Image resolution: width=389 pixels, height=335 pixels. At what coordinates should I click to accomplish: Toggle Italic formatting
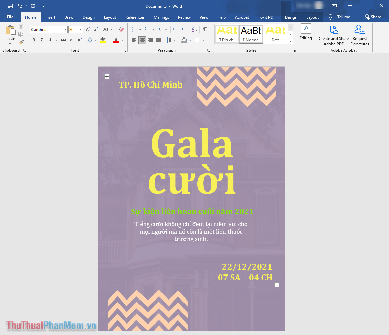click(x=42, y=40)
